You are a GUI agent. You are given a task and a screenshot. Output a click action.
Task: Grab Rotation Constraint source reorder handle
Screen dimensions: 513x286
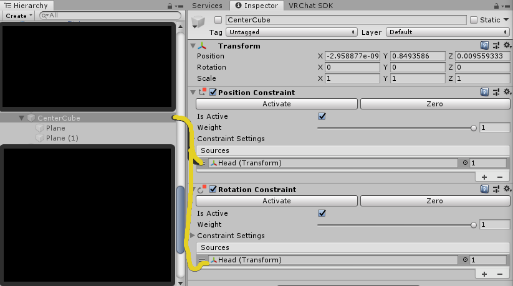pos(202,260)
